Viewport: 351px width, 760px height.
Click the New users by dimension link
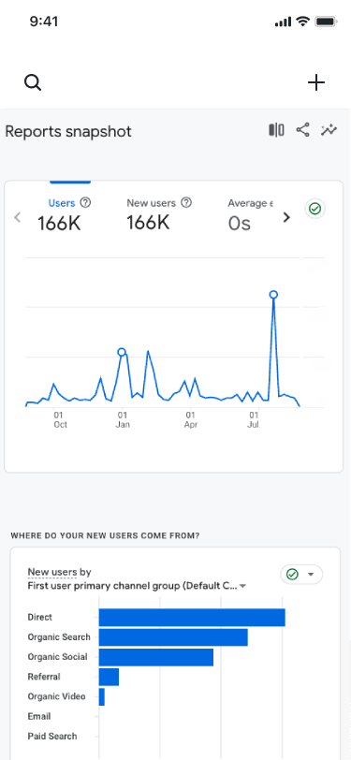(59, 572)
